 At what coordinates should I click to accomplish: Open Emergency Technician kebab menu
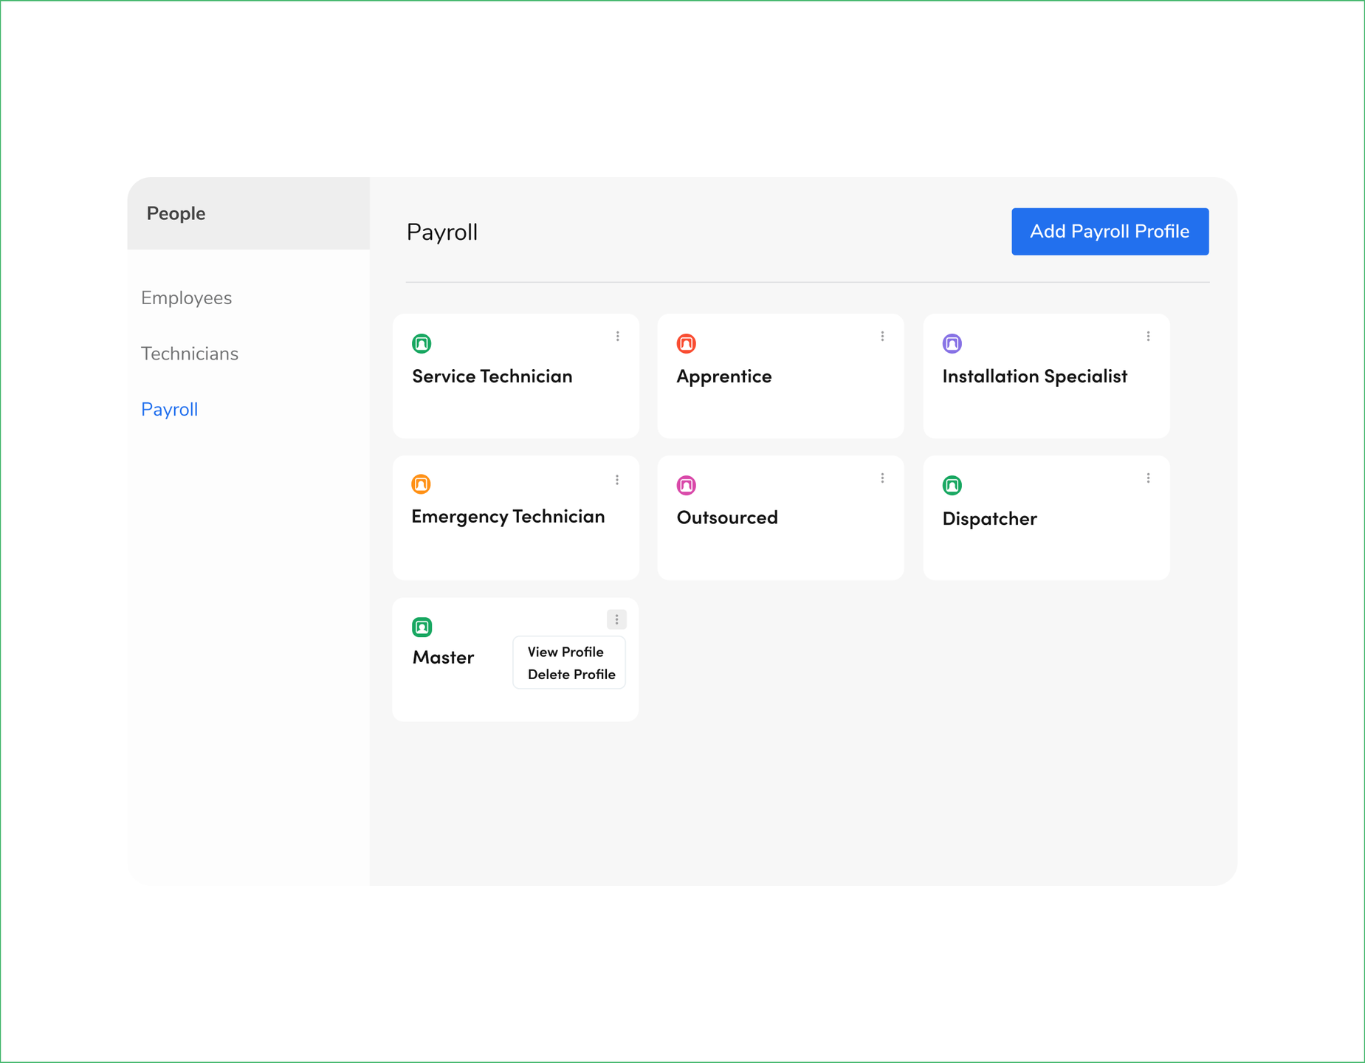click(x=617, y=480)
